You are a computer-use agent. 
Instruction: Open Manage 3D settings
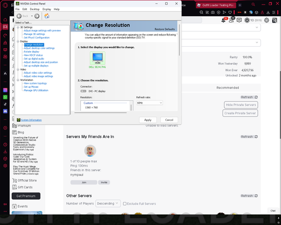[34, 34]
